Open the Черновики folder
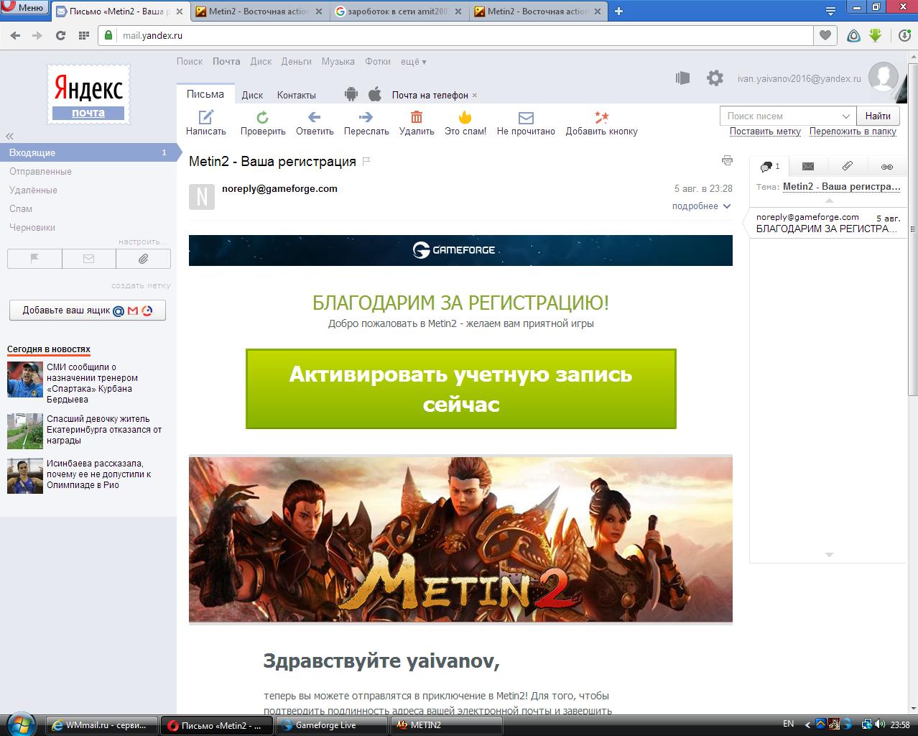The image size is (918, 736). point(32,227)
